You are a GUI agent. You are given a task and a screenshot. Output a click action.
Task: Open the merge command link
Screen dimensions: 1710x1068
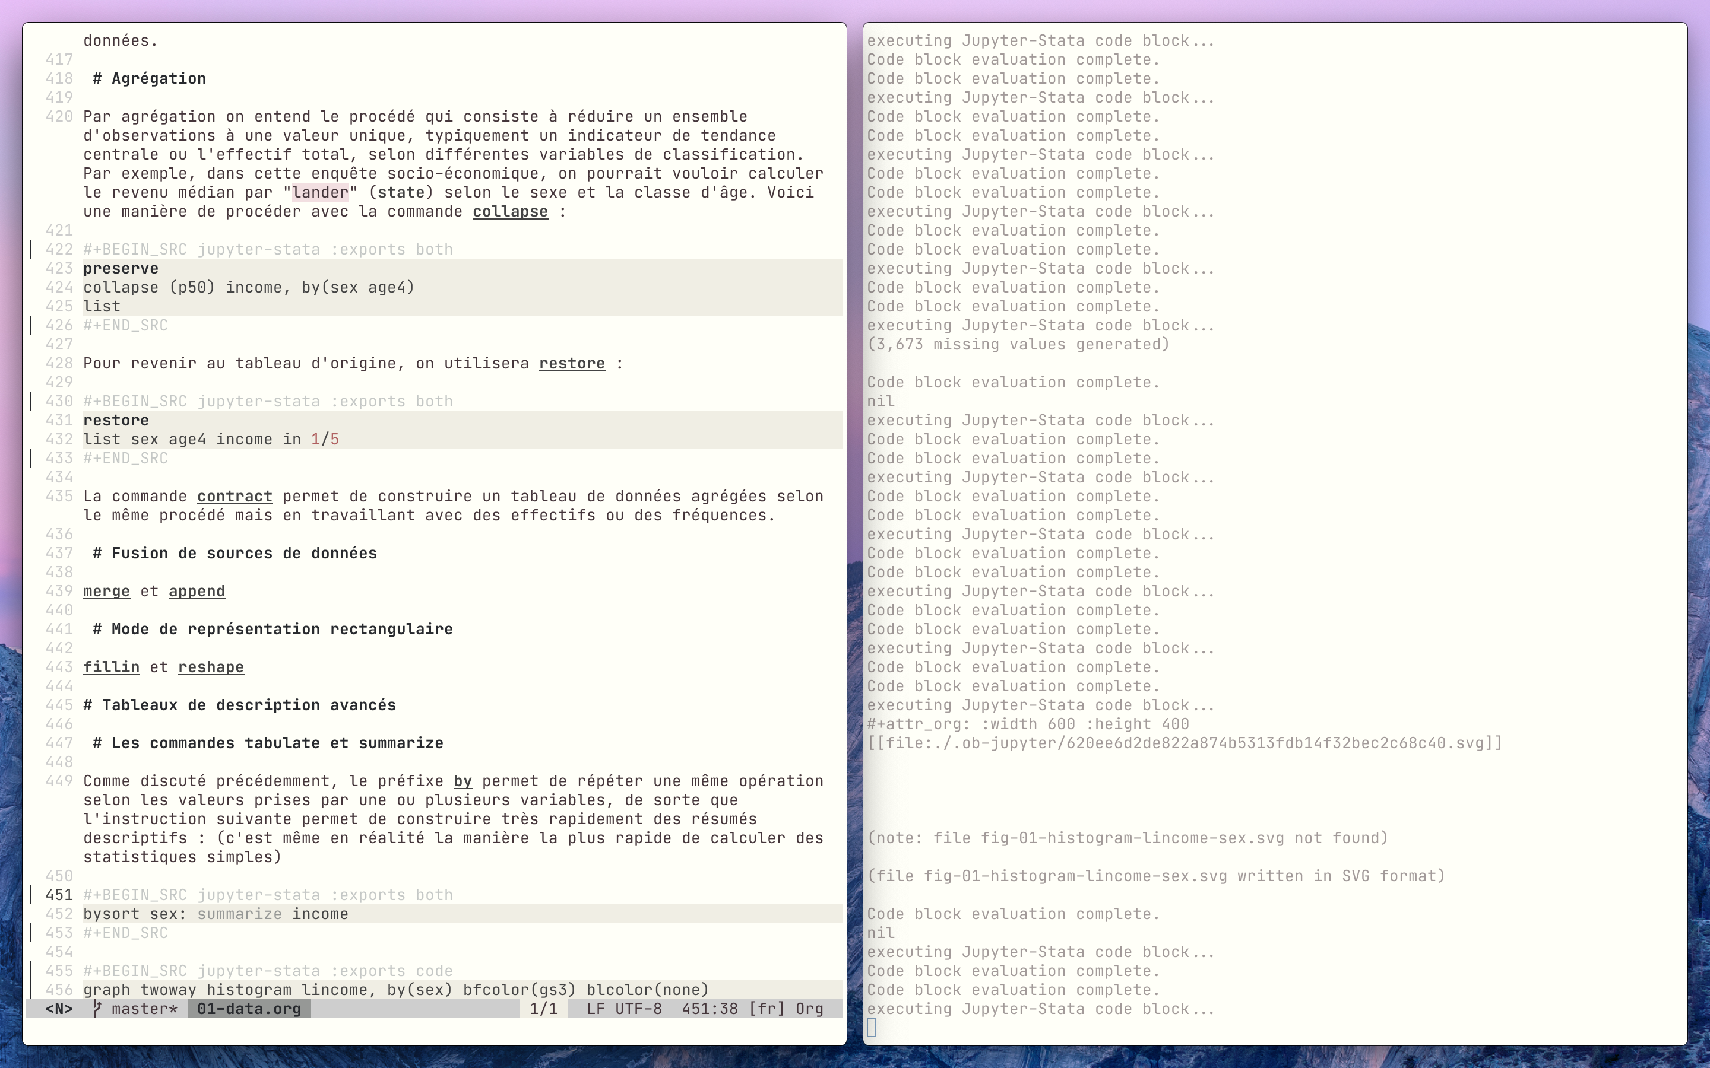[x=107, y=591]
